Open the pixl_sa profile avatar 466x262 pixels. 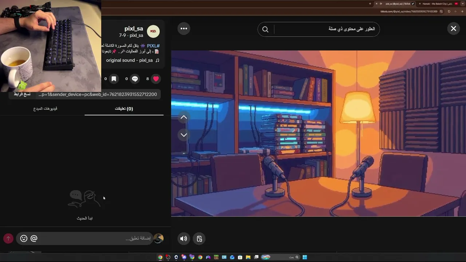tap(153, 32)
